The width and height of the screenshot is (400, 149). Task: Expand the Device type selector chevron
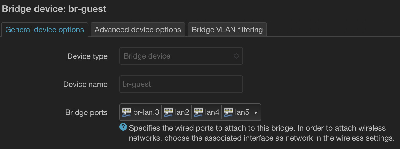236,56
